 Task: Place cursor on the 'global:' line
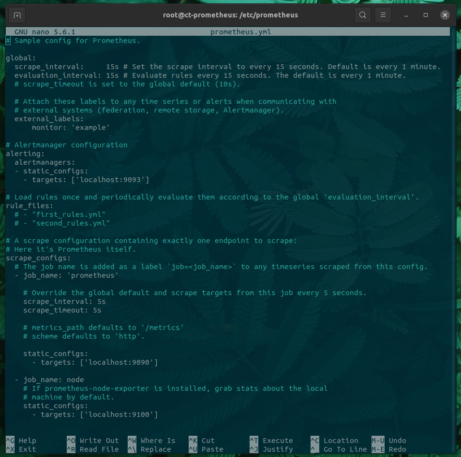pos(21,58)
